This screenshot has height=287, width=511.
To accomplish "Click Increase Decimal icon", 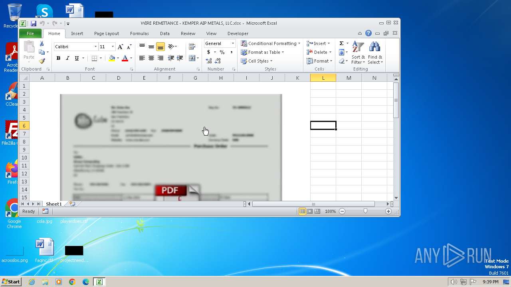I will point(209,61).
